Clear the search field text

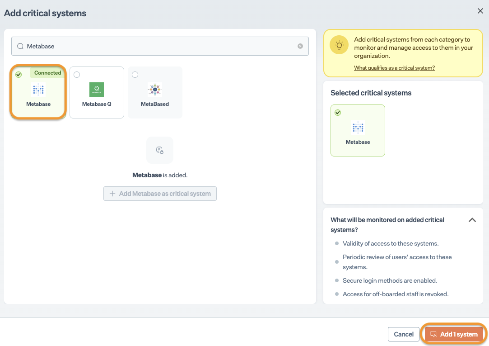point(300,46)
